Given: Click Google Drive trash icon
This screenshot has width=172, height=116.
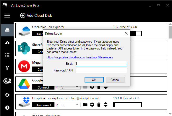Looking at the screenshot, I should tap(99, 87).
